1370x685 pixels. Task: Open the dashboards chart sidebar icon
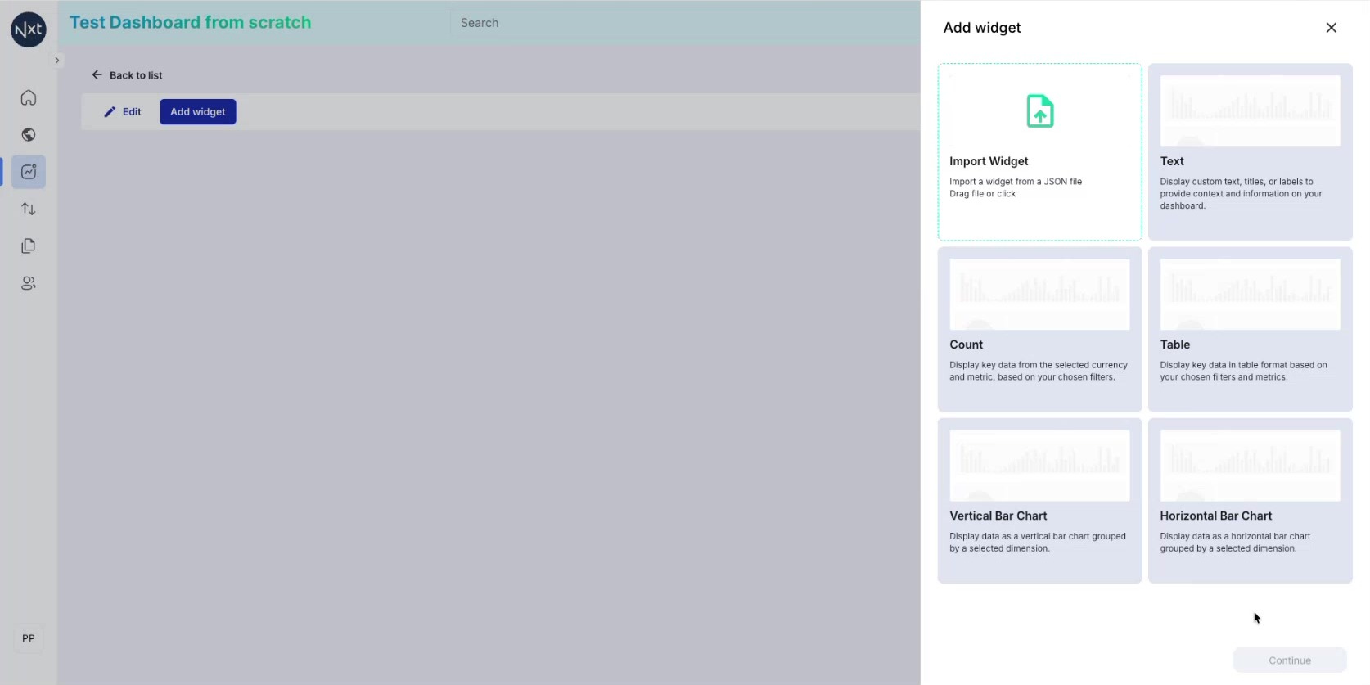(29, 172)
